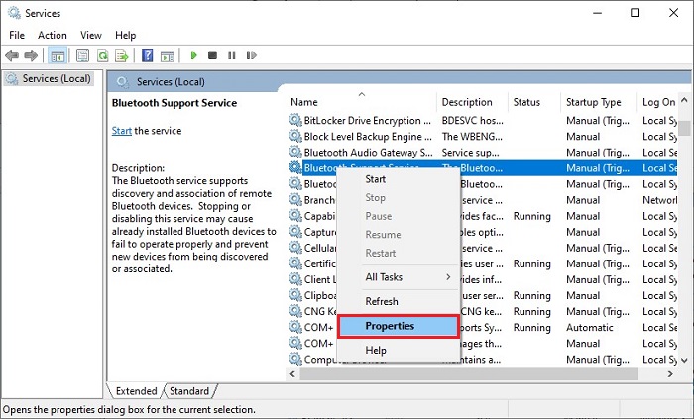Open the Help menu in menu bar
The image size is (694, 419).
click(125, 35)
